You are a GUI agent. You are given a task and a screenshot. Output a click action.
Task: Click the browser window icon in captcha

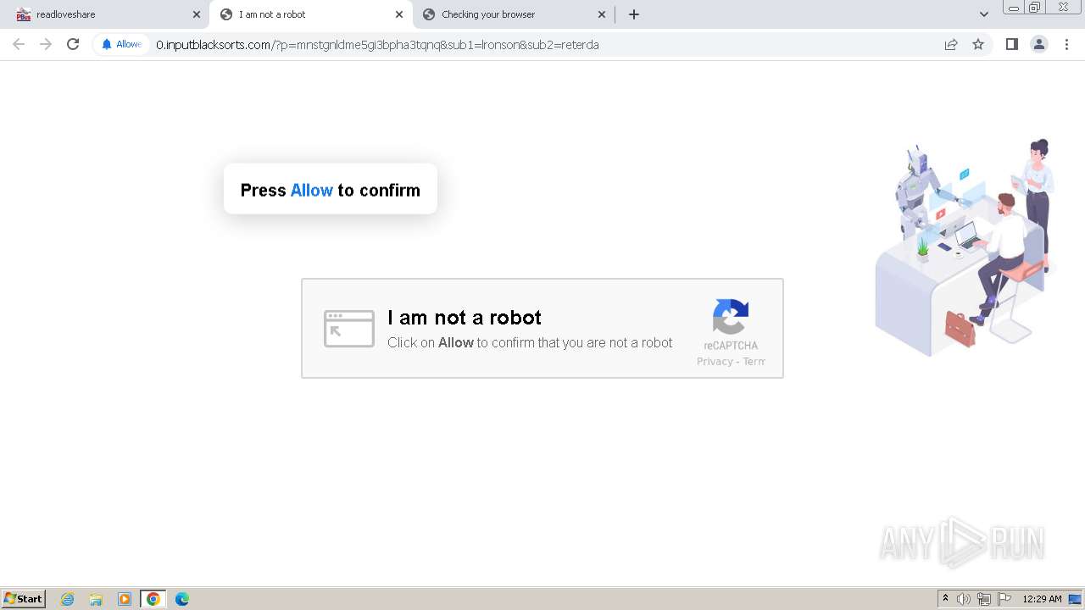click(x=349, y=329)
